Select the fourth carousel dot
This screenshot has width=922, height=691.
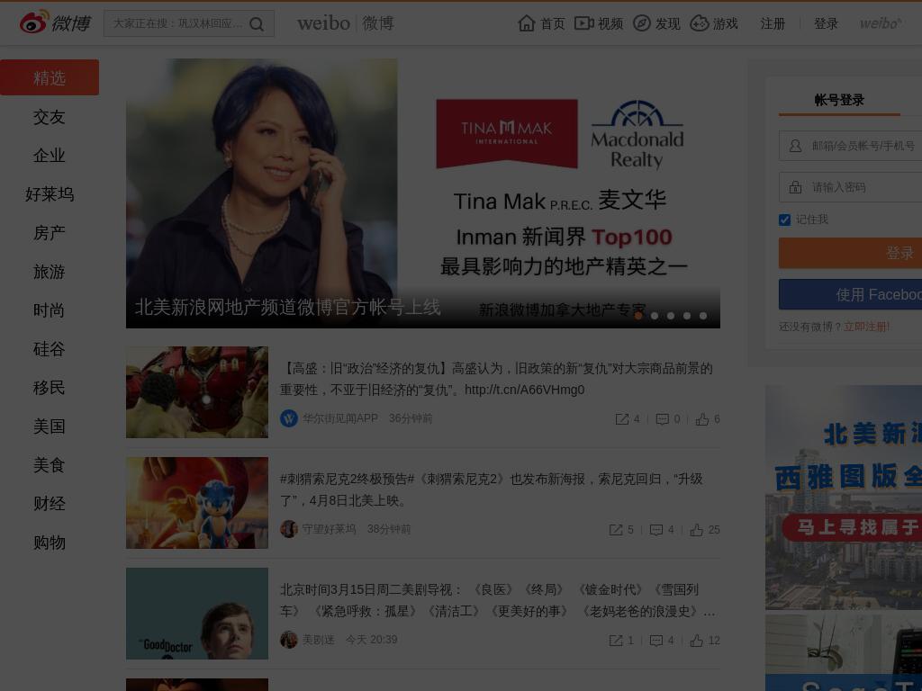(x=687, y=316)
